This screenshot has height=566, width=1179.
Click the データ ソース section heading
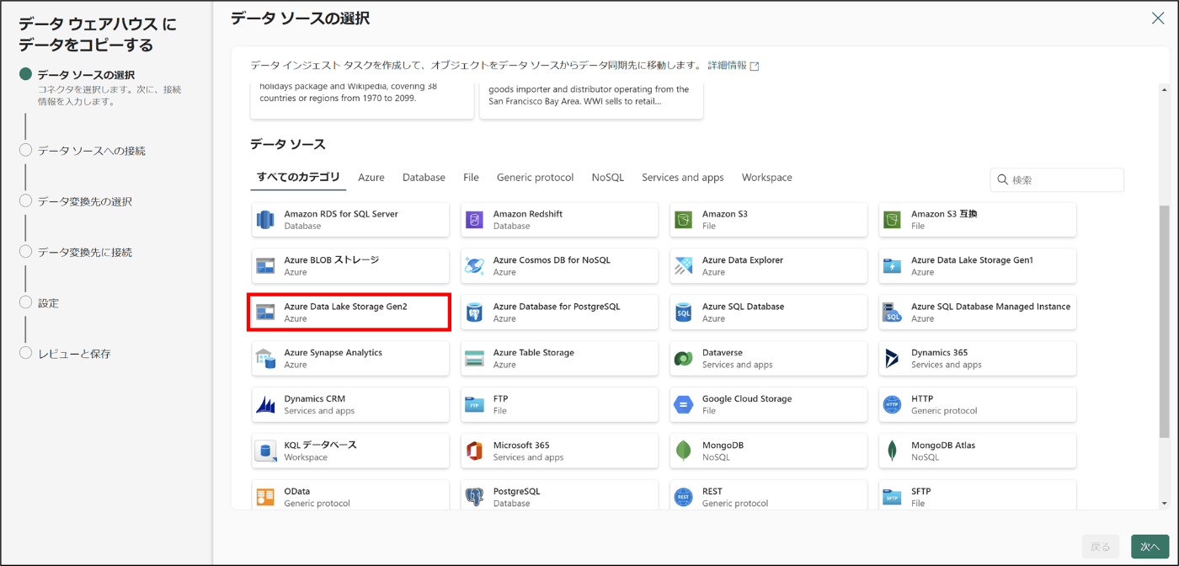tap(288, 144)
